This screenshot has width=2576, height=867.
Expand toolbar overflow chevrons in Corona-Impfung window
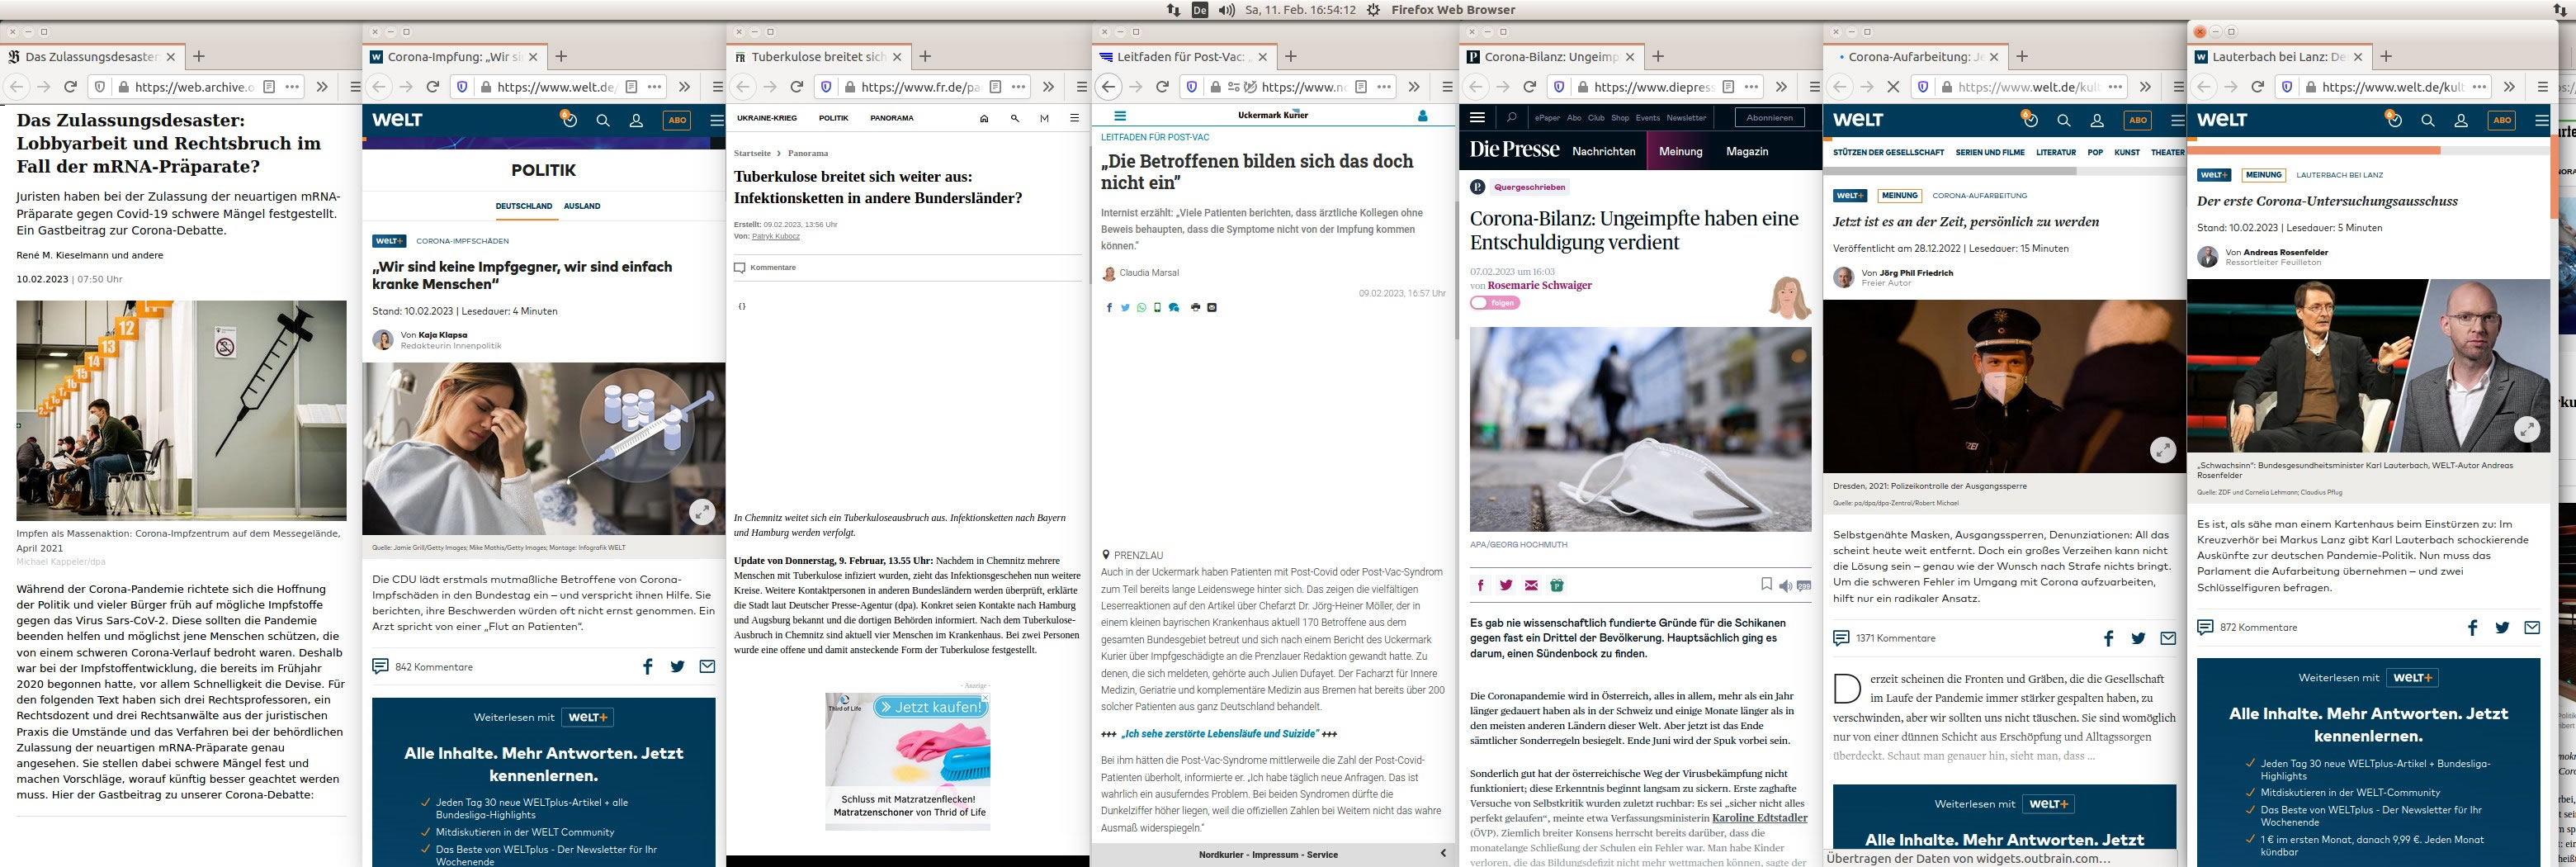(x=684, y=87)
